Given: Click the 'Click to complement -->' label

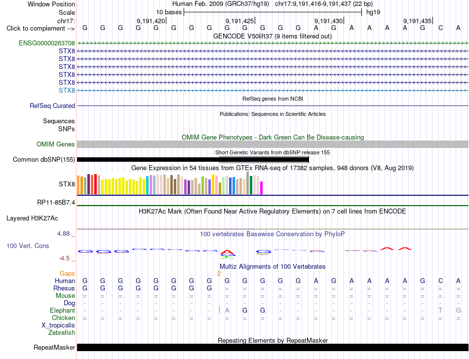Looking at the screenshot, I should pyautogui.click(x=40, y=29).
